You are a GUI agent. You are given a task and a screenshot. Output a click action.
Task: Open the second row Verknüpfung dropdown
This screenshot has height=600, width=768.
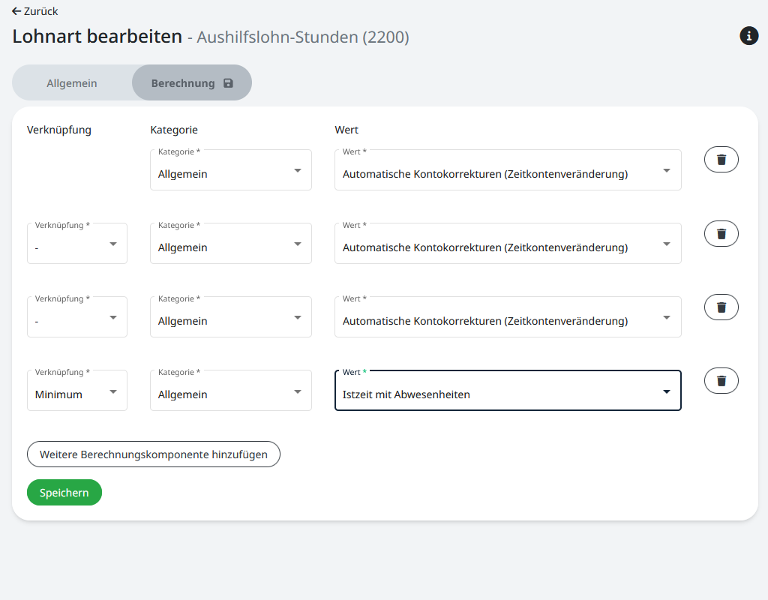(x=77, y=244)
